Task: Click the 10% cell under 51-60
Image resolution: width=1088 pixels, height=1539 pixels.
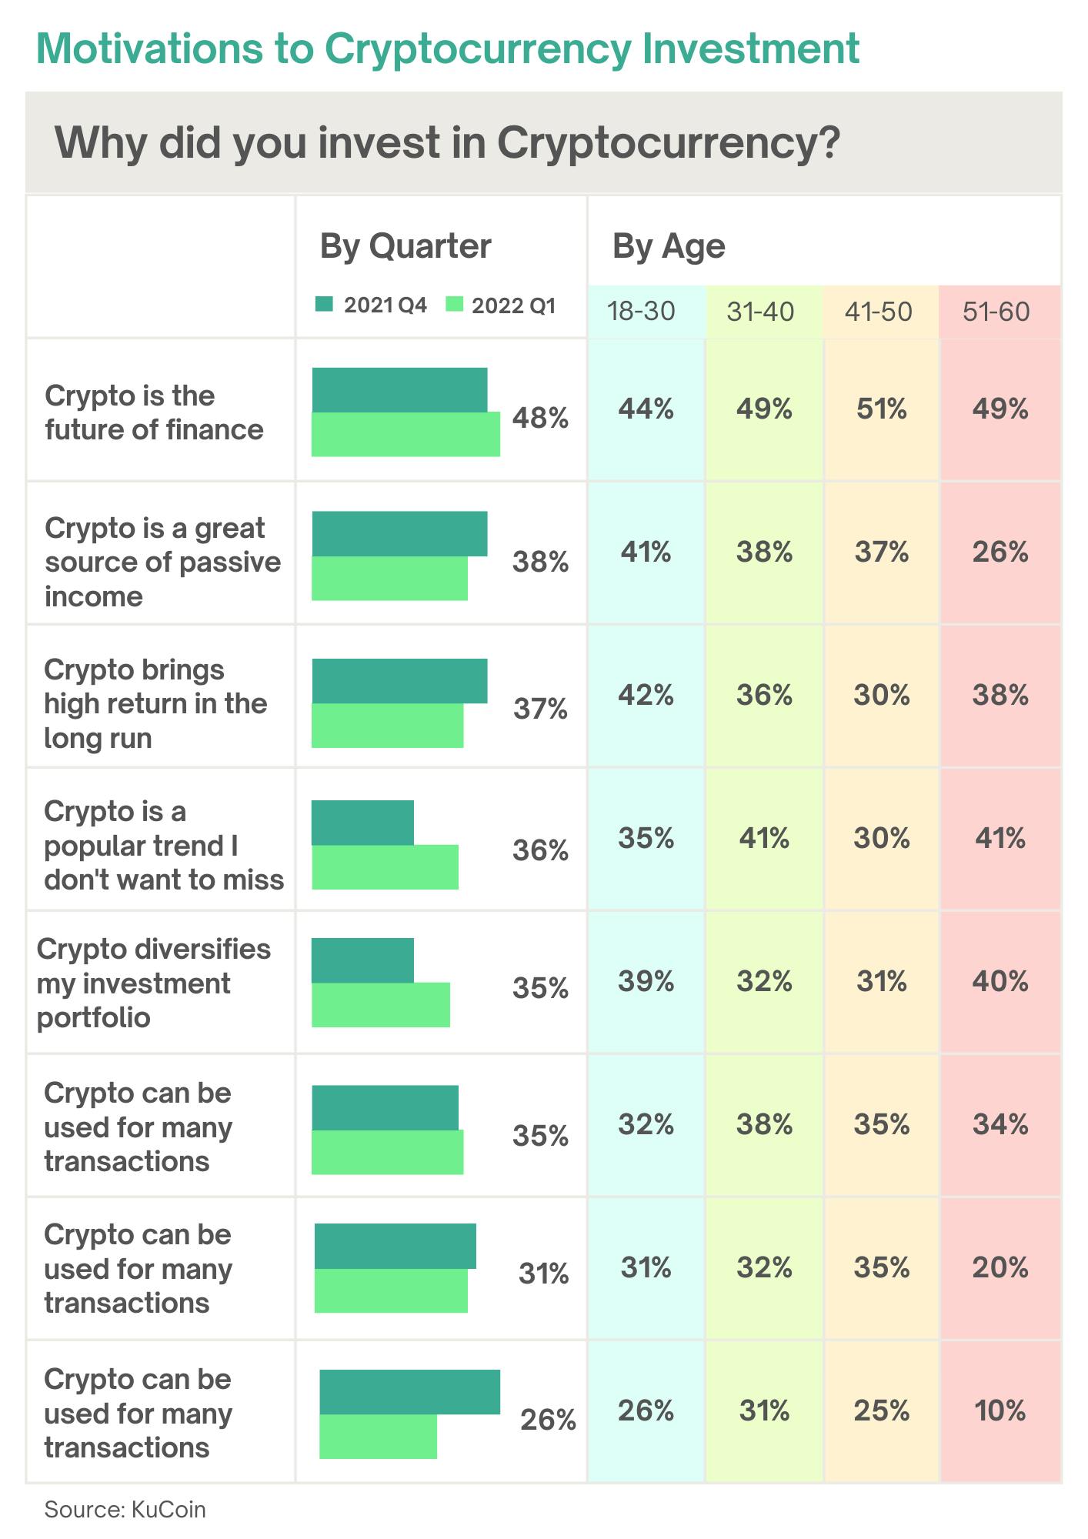Action: [x=1000, y=1410]
